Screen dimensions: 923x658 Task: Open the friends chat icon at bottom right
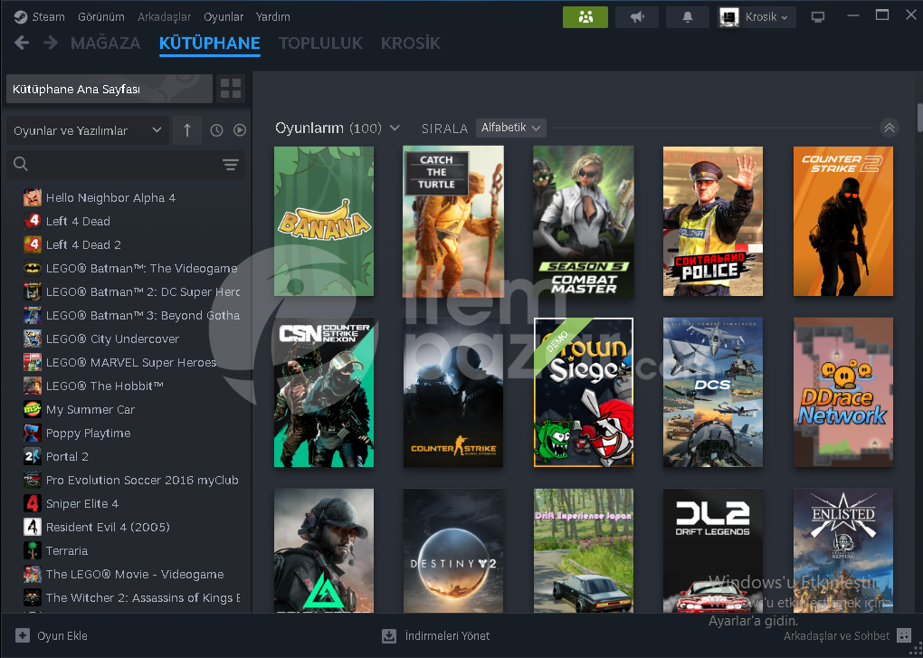[x=904, y=635]
